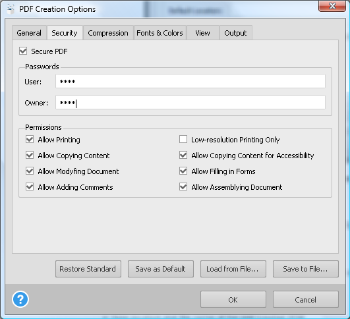Click Save as Default button
The height and width of the screenshot is (319, 350).
tap(160, 269)
